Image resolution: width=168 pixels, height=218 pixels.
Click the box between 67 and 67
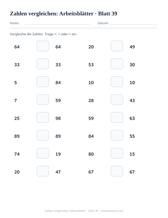click(x=117, y=171)
